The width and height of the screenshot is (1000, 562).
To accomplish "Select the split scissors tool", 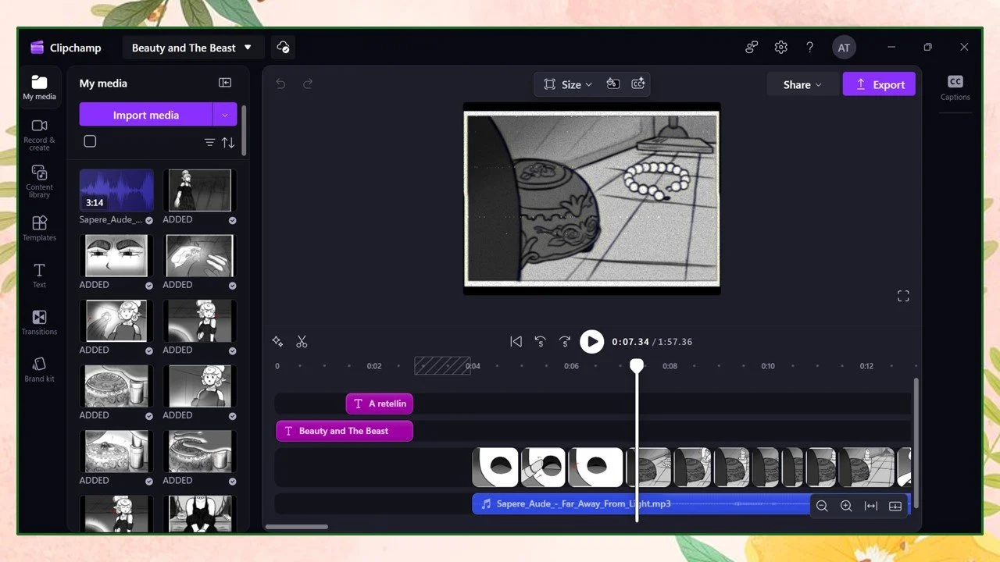I will [302, 342].
